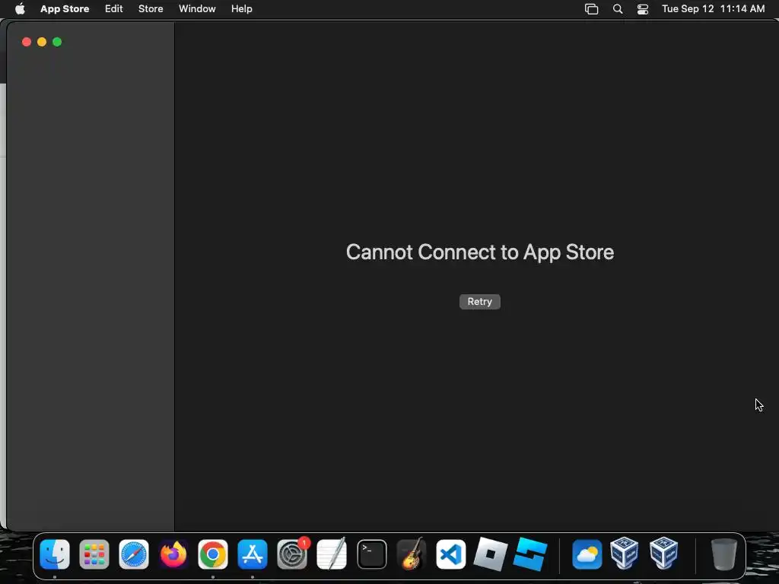The width and height of the screenshot is (779, 584).
Task: Open the Store menu
Action: (x=151, y=9)
